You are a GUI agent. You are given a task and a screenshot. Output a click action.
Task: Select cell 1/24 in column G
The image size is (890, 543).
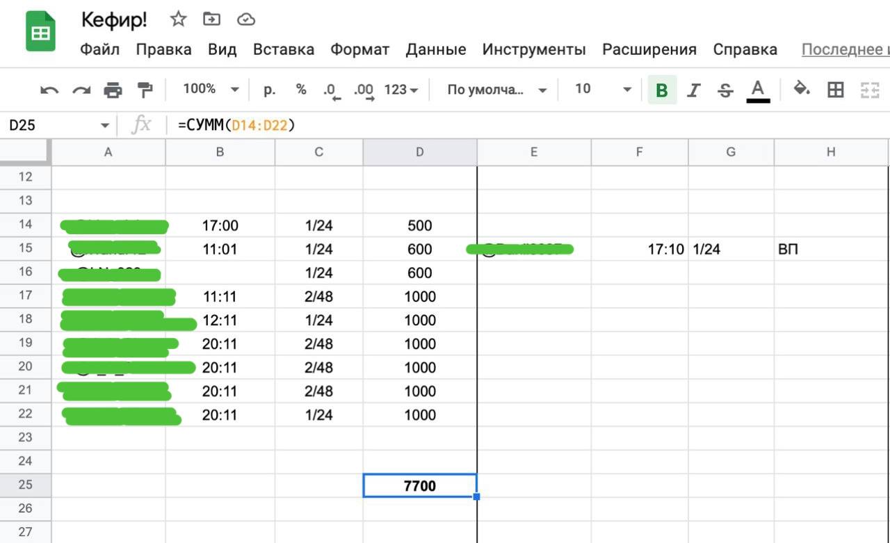[x=731, y=249]
